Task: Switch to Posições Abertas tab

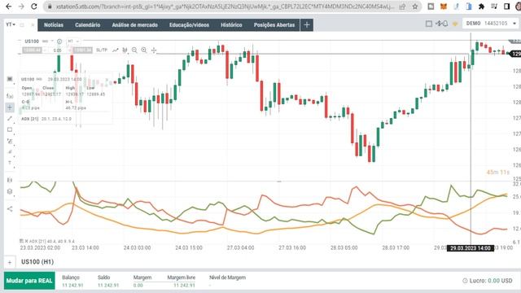Action: tap(274, 25)
